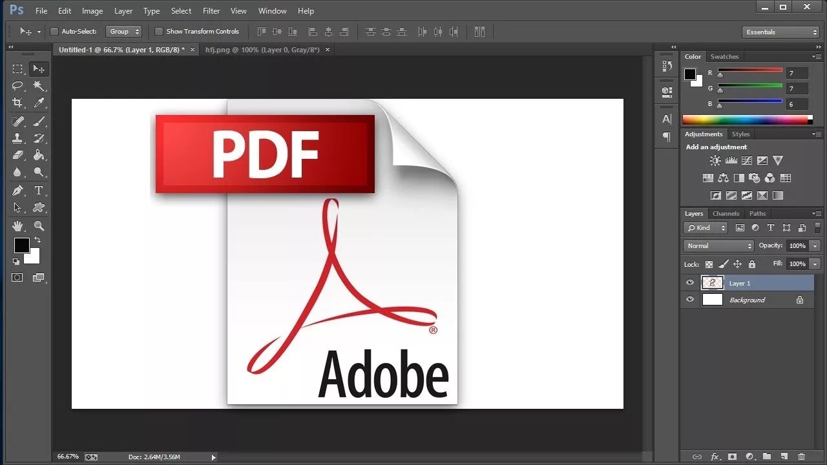The width and height of the screenshot is (827, 465).
Task: Toggle lock position
Action: (737, 264)
